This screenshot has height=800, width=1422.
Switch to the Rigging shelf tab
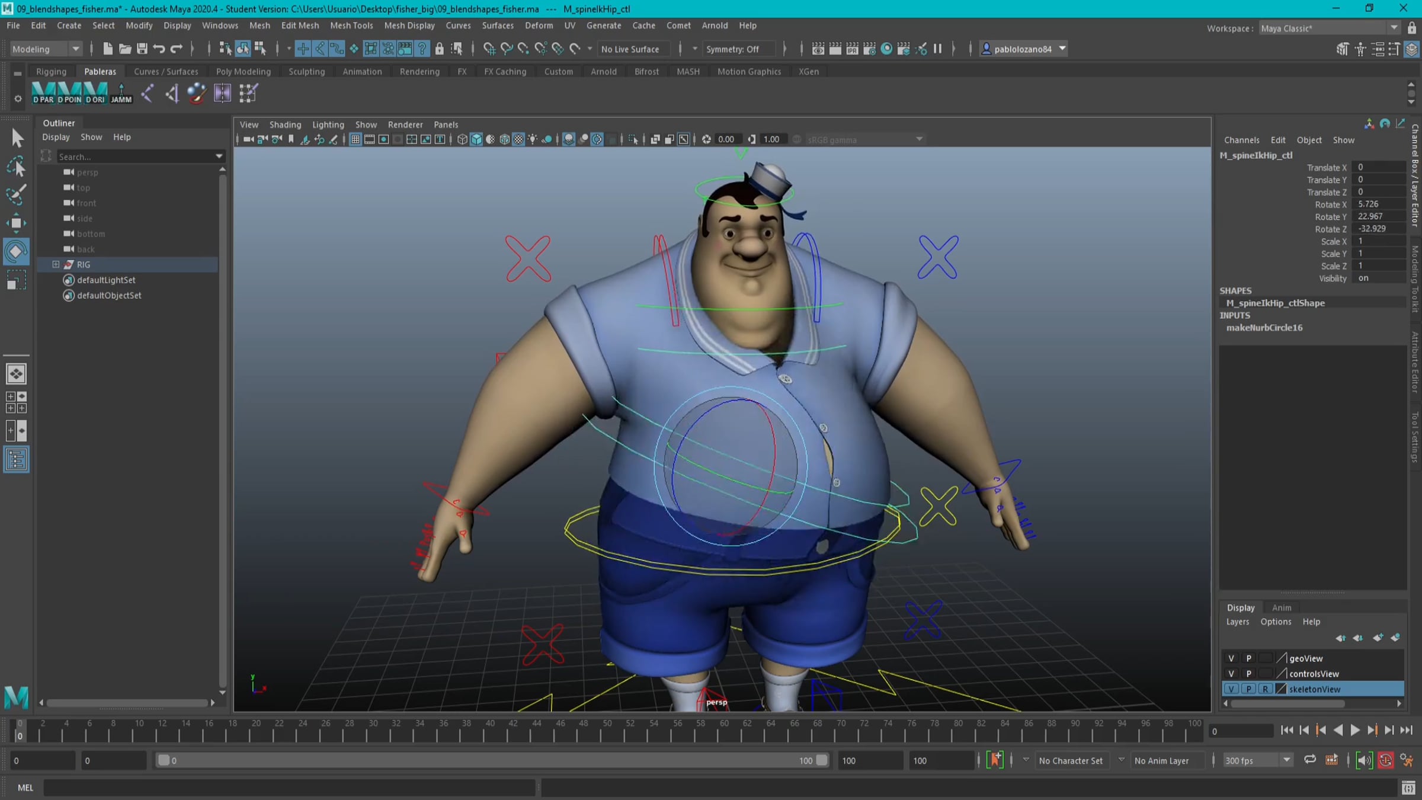51,71
